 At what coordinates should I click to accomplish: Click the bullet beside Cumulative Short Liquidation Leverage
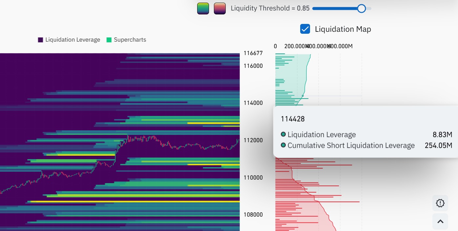coord(283,145)
